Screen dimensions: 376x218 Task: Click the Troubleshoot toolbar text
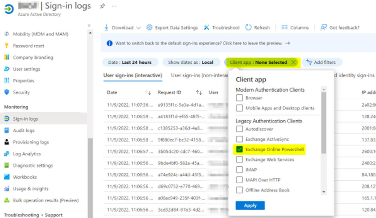[226, 28]
